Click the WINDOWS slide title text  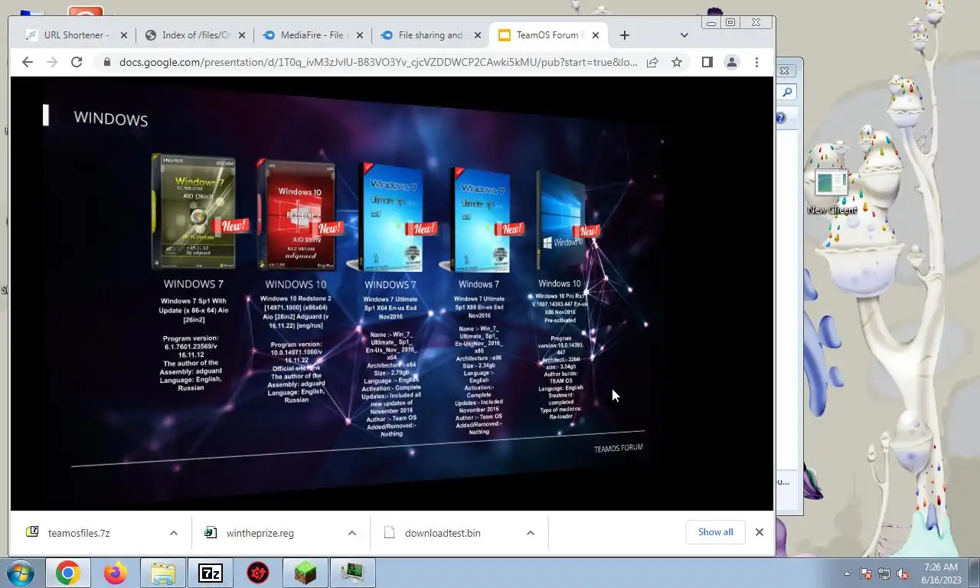(111, 119)
